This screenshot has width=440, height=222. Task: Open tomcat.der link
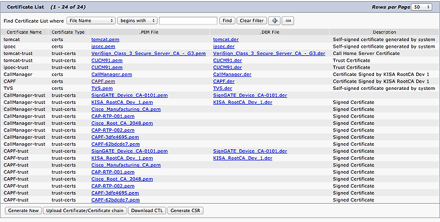[x=226, y=40]
